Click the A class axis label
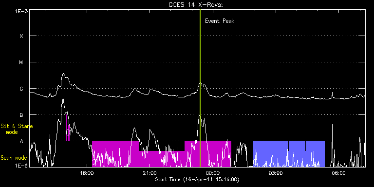 (21, 141)
